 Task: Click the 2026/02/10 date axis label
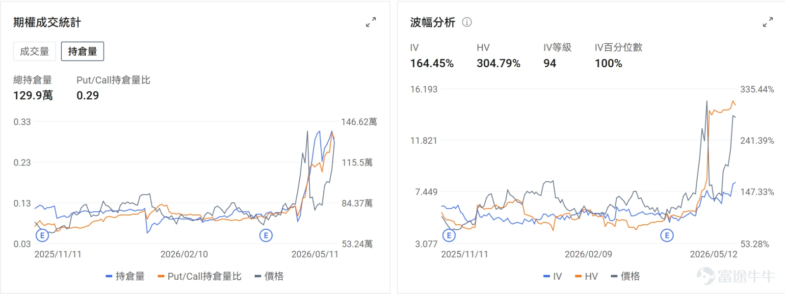[184, 254]
